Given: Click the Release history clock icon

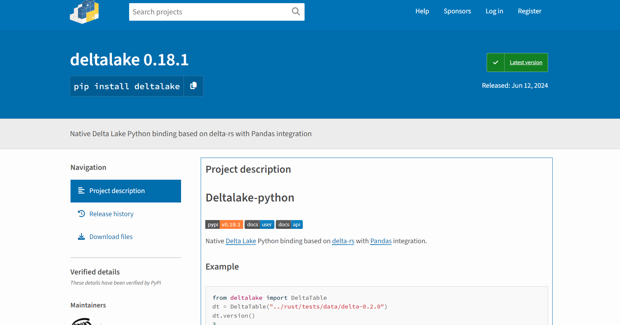Looking at the screenshot, I should point(81,214).
